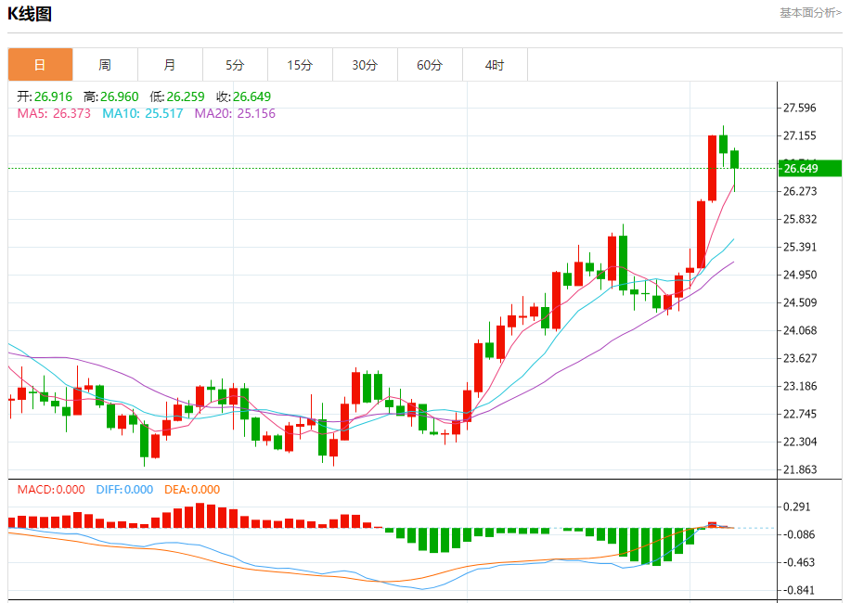Click the 21.863 price axis label
The image size is (851, 603).
pos(799,469)
